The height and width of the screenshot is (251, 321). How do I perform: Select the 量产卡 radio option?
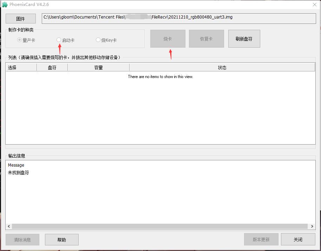click(20, 40)
